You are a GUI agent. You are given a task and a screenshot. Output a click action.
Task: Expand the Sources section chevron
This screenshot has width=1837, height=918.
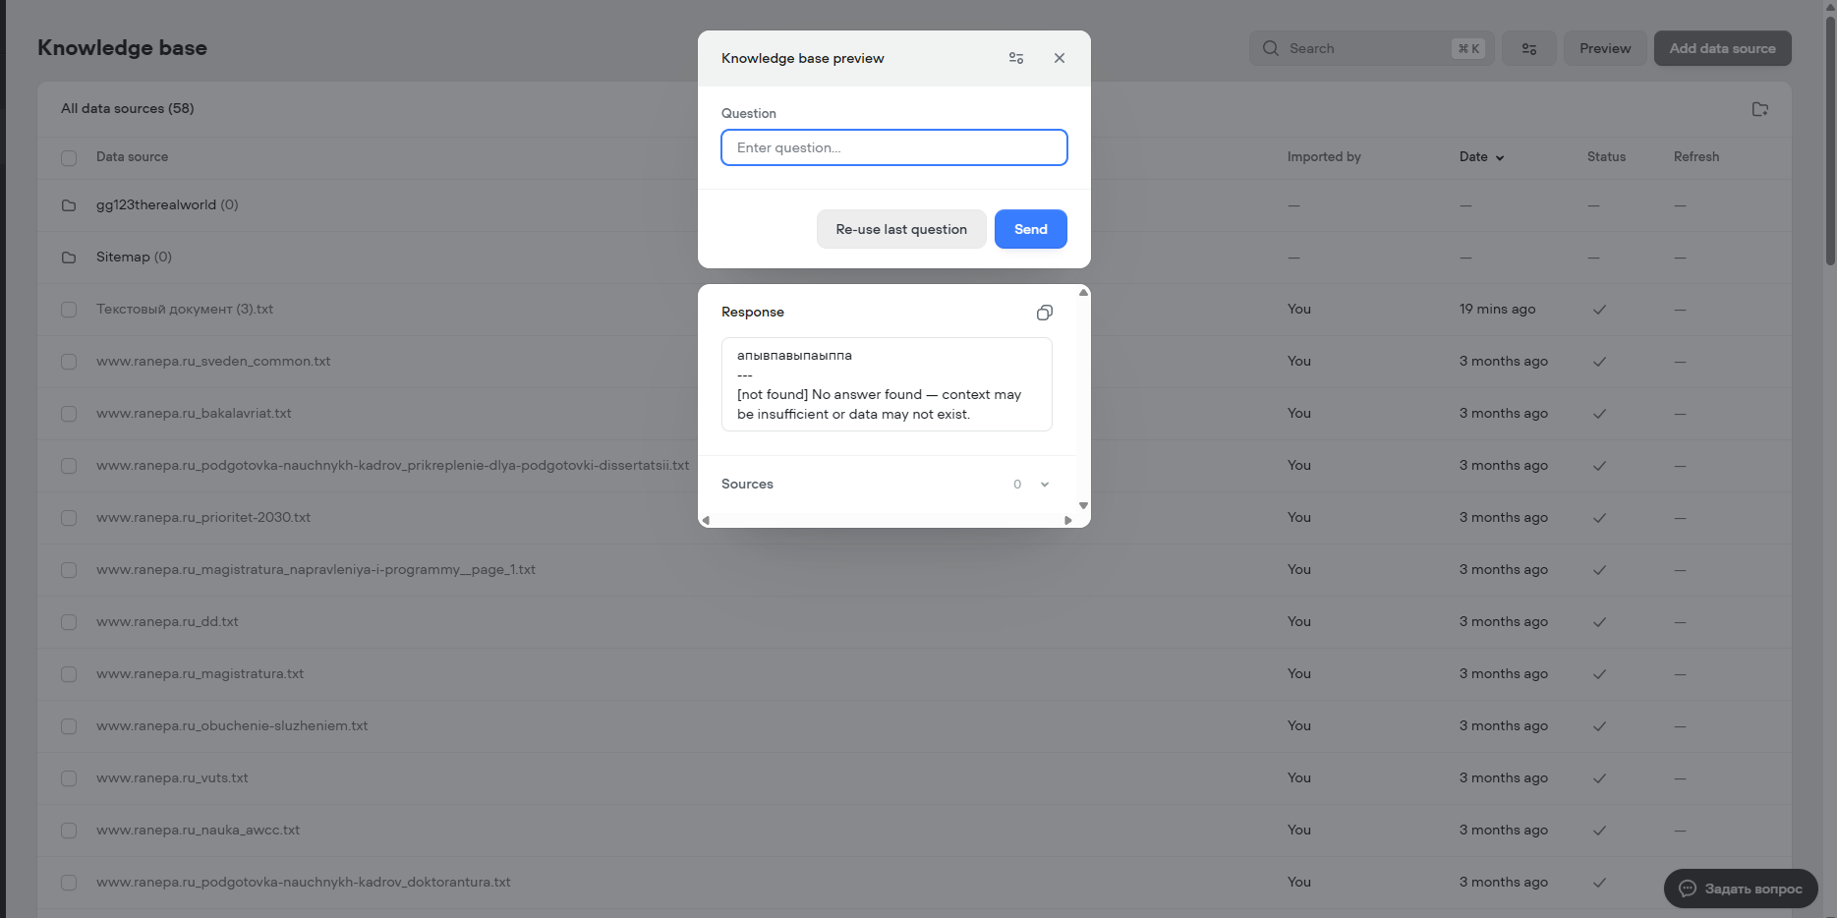[x=1045, y=485]
